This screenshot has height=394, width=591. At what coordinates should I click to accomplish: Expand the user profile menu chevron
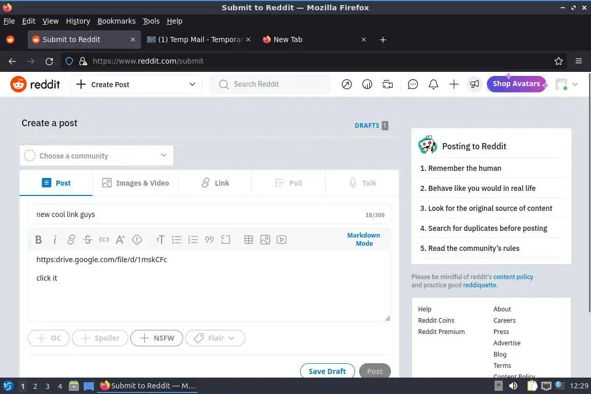tap(575, 84)
